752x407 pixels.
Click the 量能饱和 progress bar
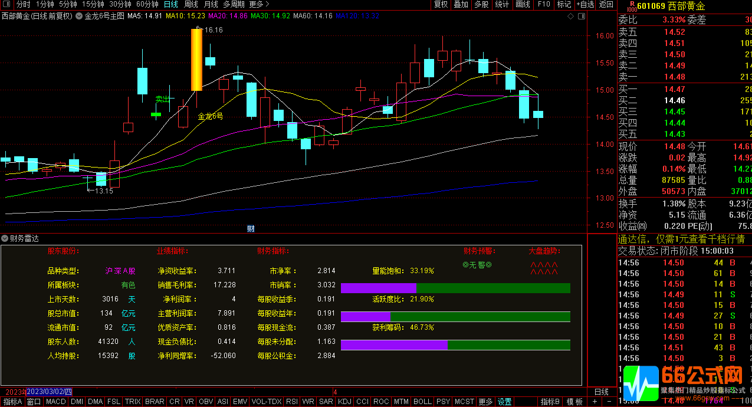(x=455, y=288)
